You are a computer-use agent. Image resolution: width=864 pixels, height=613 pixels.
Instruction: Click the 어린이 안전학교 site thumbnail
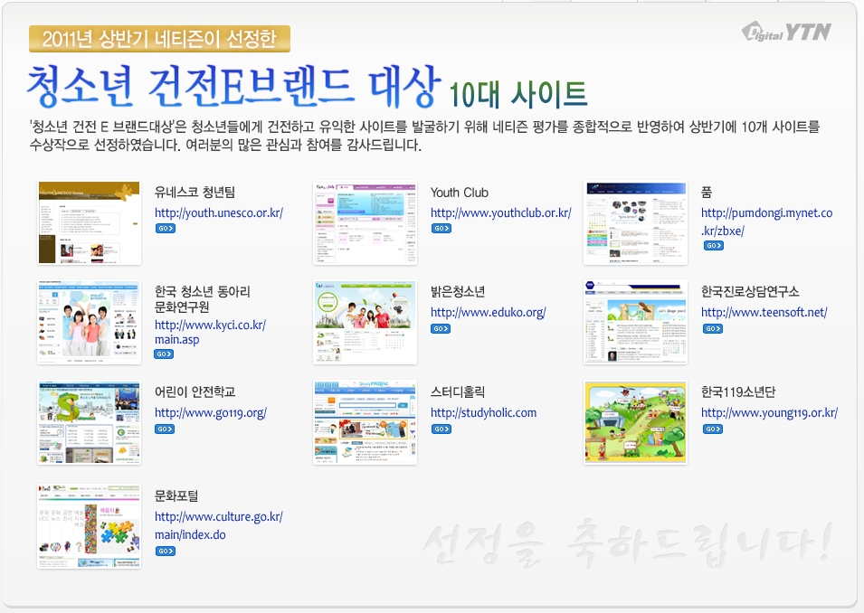tap(90, 422)
